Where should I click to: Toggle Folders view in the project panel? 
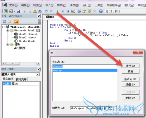pos(16,21)
